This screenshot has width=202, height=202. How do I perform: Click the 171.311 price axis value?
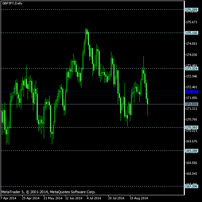point(192,109)
